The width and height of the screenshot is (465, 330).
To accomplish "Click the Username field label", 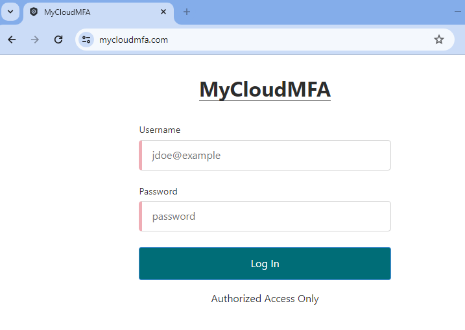I will [x=160, y=130].
